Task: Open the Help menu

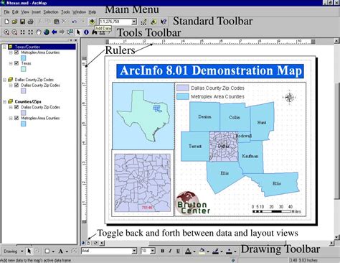Action: pos(93,12)
